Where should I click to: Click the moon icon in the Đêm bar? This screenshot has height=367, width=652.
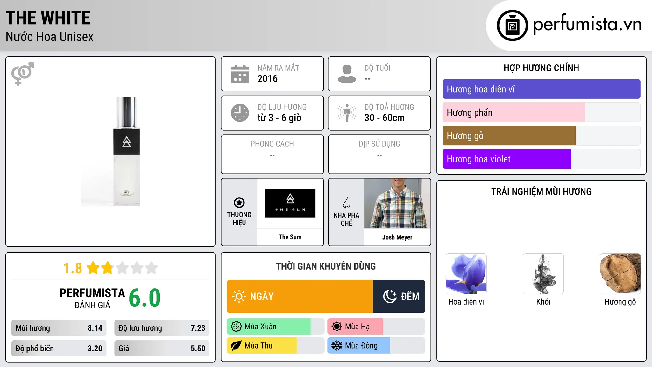coord(390,296)
